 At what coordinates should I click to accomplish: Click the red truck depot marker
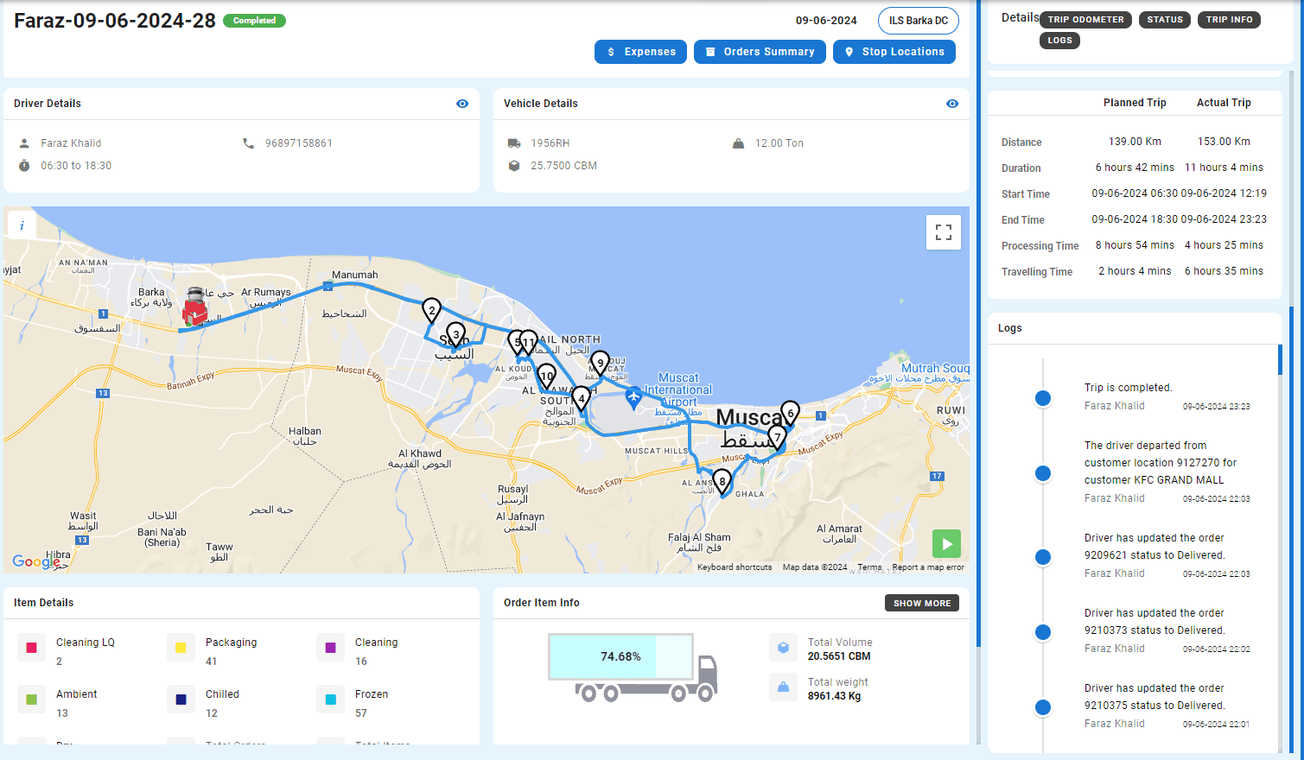click(195, 307)
